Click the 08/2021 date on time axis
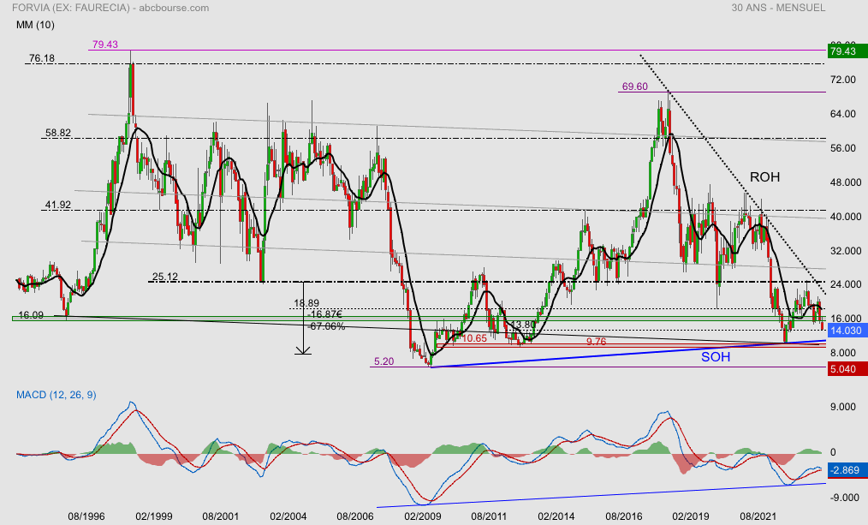The width and height of the screenshot is (868, 525). [x=758, y=516]
